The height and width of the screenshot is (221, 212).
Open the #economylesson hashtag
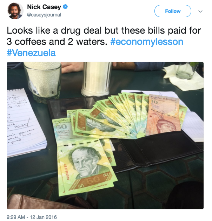tap(147, 42)
